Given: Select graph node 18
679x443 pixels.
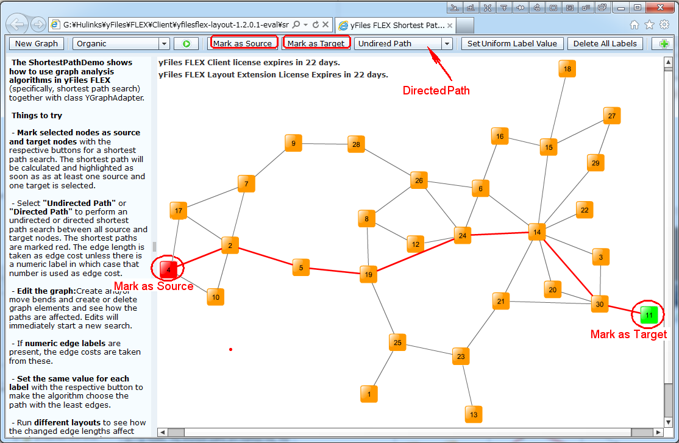Looking at the screenshot, I should click(567, 69).
